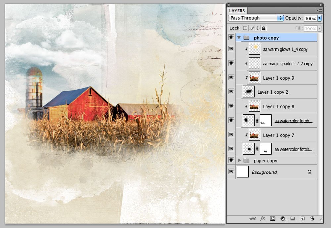Click the clipping arrow beside Layer 1 copy 8
Screen dimensions: 331x228
(x=246, y=106)
